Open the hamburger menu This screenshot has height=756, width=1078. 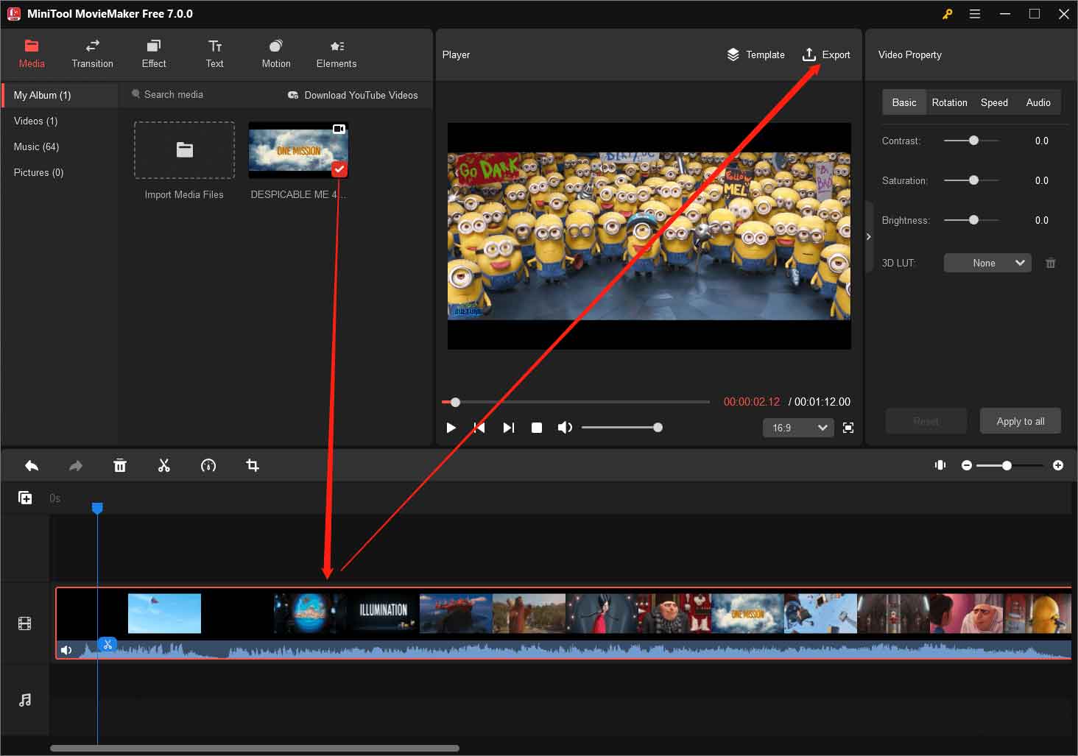975,13
